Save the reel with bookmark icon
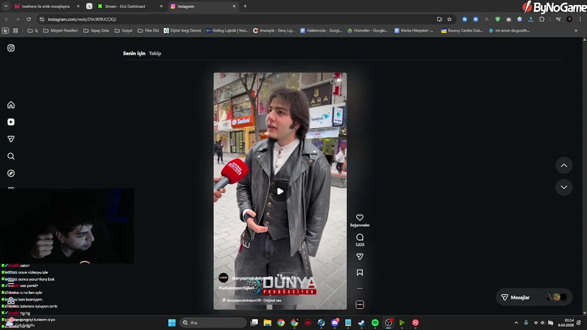Image resolution: width=587 pixels, height=330 pixels. 360,273
